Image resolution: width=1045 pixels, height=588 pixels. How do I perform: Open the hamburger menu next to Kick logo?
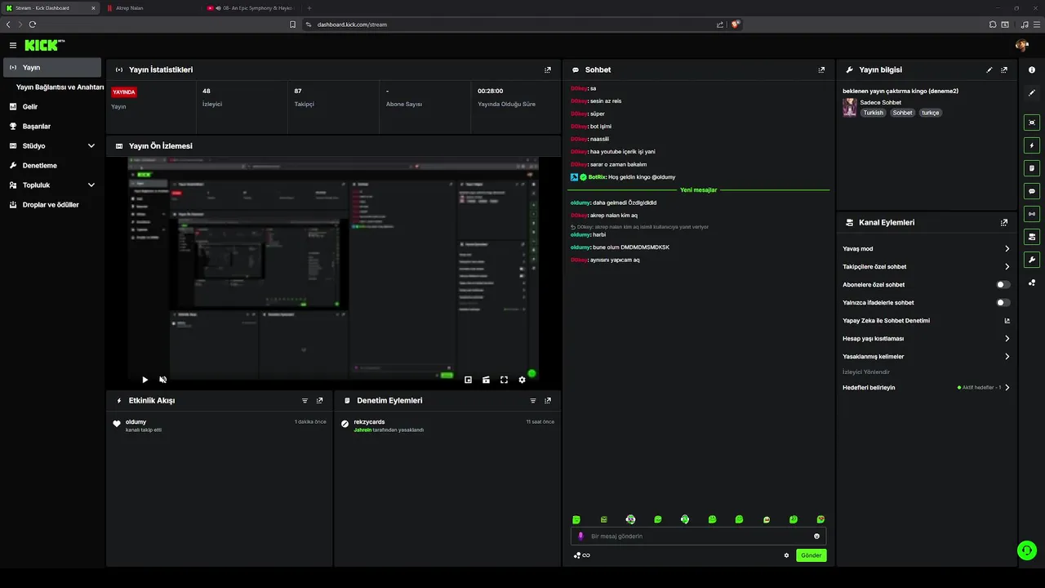(13, 46)
